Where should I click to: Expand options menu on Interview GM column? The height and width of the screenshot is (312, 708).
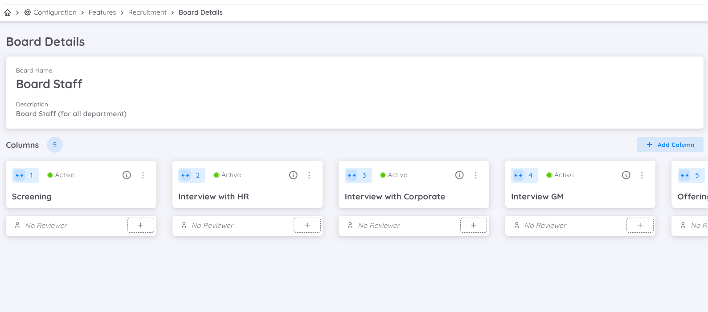click(642, 175)
